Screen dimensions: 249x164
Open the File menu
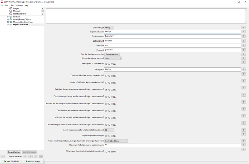(x=2, y=5)
